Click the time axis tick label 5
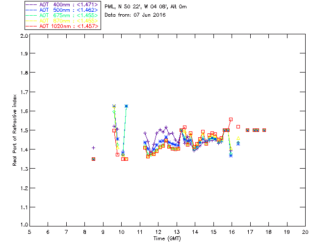This screenshot has width=314, height=251. 29,232
